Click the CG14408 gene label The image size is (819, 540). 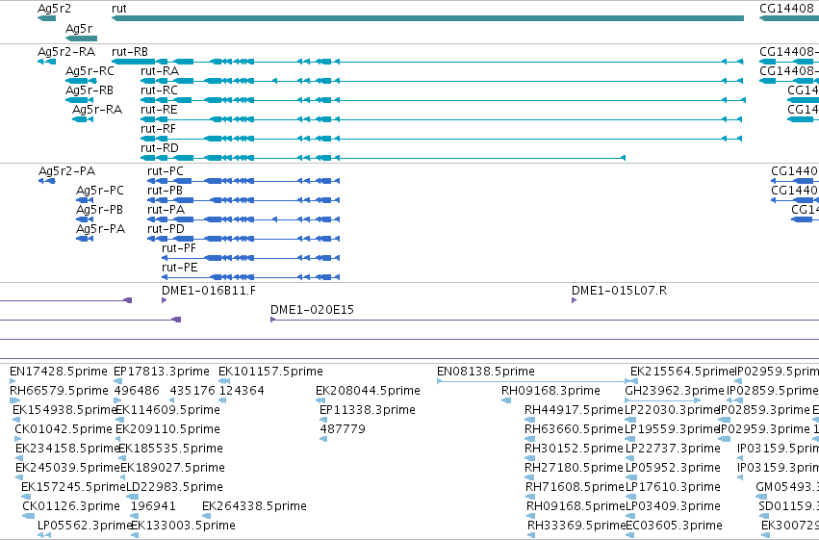pos(786,9)
